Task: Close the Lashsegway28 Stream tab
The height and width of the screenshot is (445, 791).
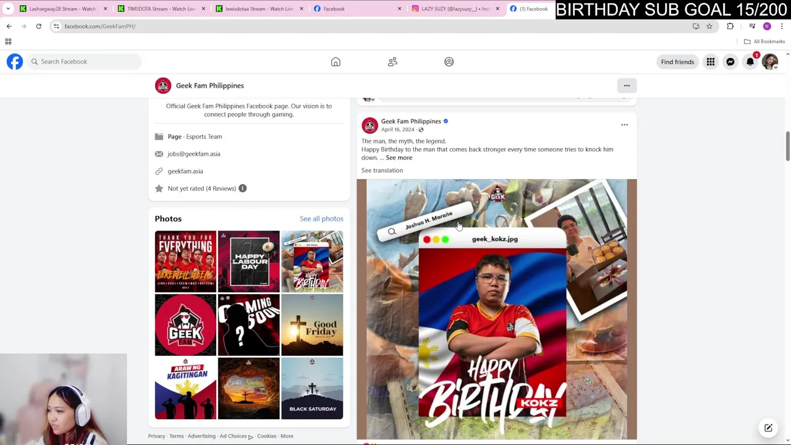Action: (105, 9)
